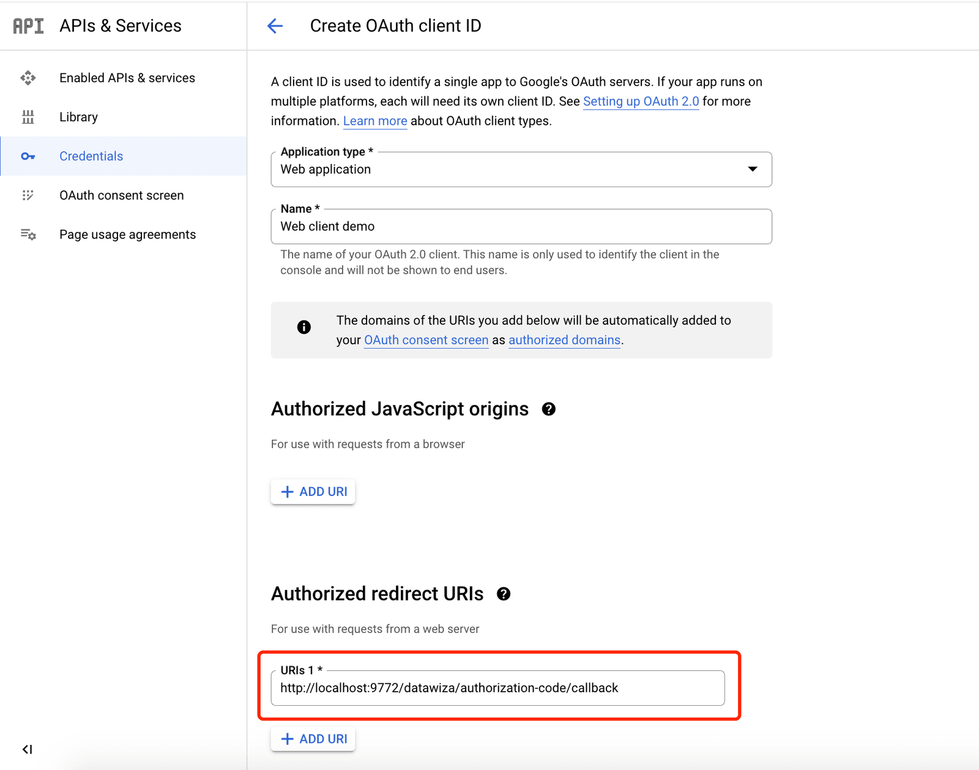Add URI under Authorized redirect URIs
The width and height of the screenshot is (979, 770).
click(313, 739)
